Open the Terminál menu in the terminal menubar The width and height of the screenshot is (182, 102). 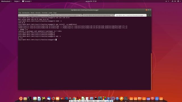pyautogui.click(x=44, y=13)
